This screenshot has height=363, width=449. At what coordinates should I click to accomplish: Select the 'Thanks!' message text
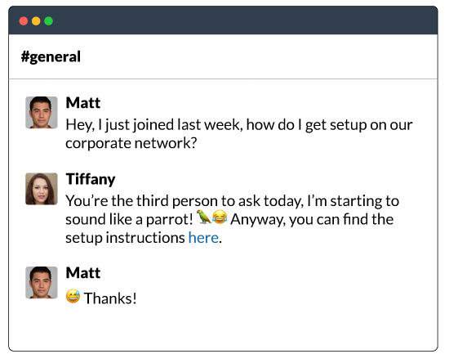110,298
